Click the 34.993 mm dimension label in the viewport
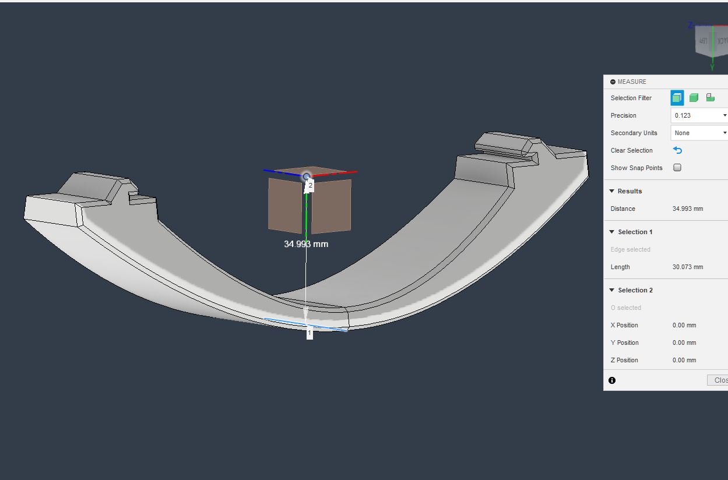 pyautogui.click(x=306, y=244)
